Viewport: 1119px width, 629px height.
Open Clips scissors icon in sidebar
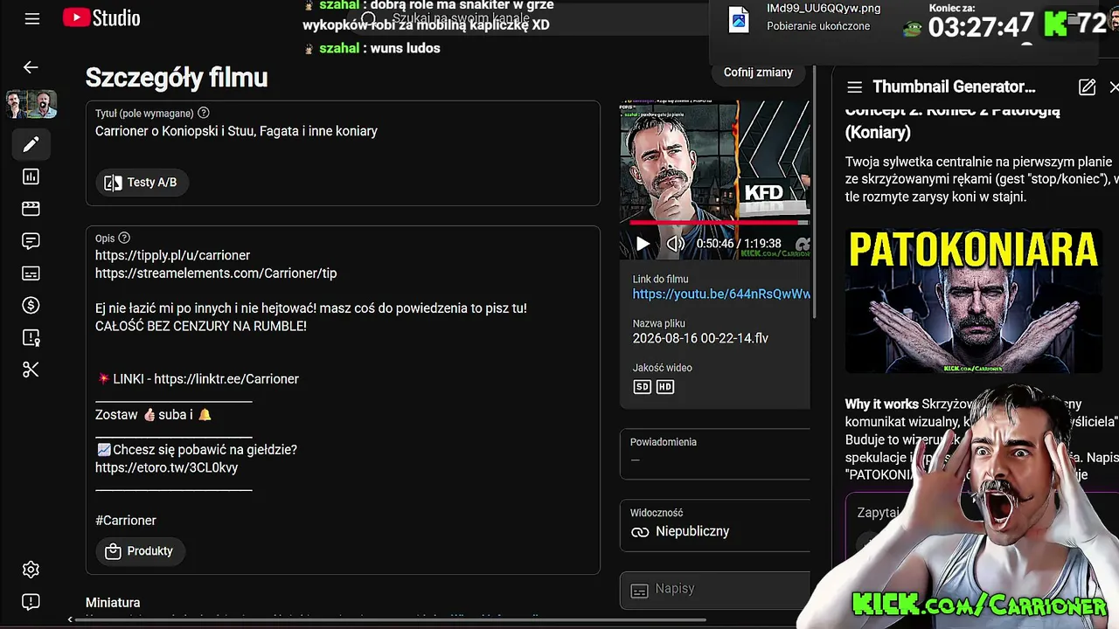31,370
